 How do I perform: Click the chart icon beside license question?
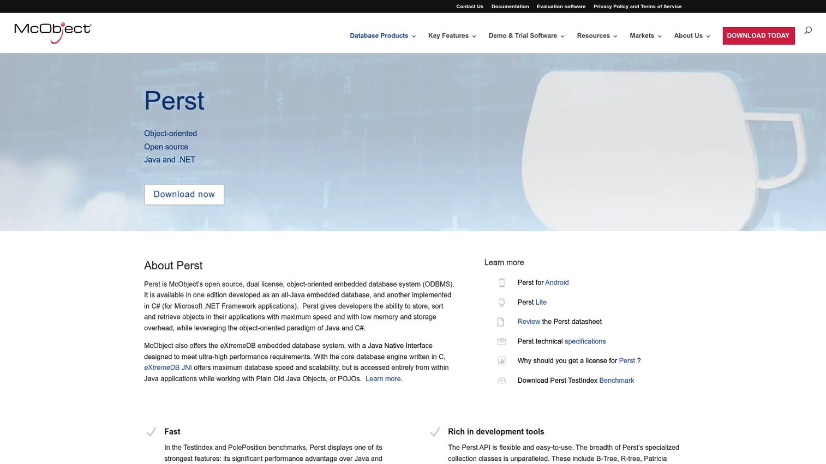[501, 361]
